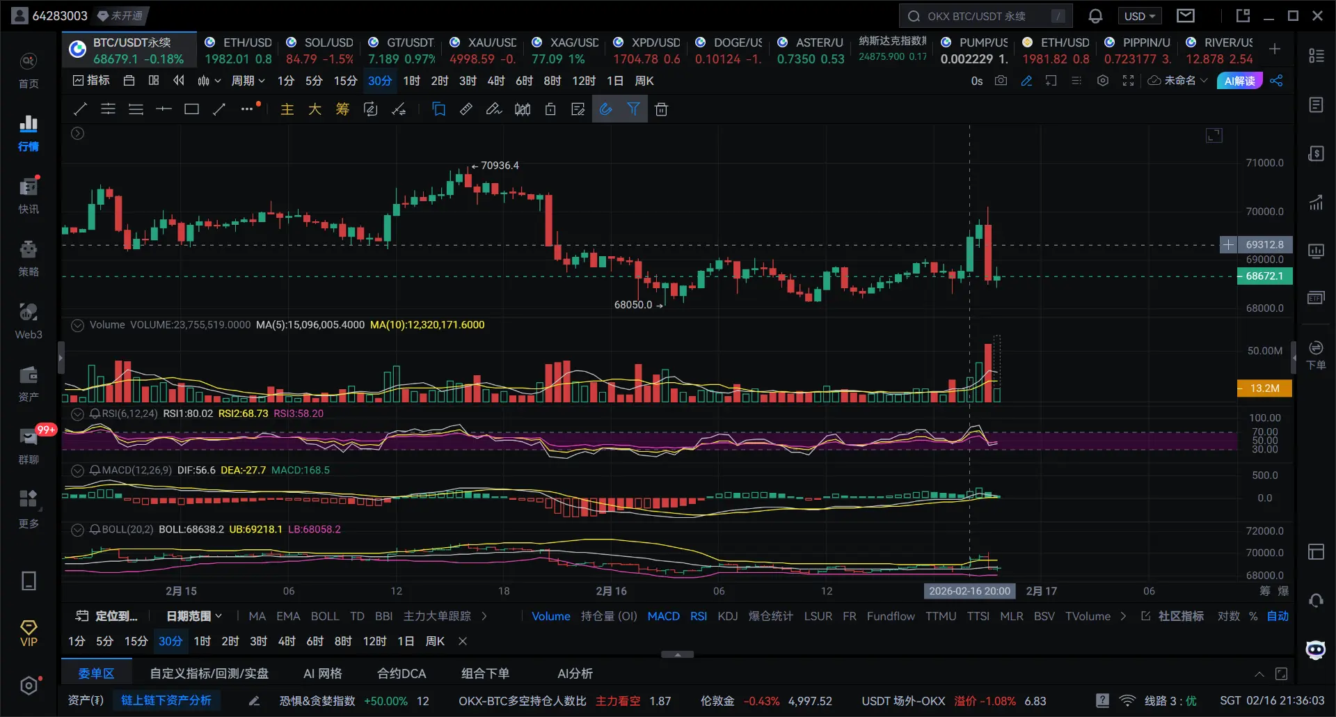Add a new ticker tab
The height and width of the screenshot is (717, 1336).
1275,49
